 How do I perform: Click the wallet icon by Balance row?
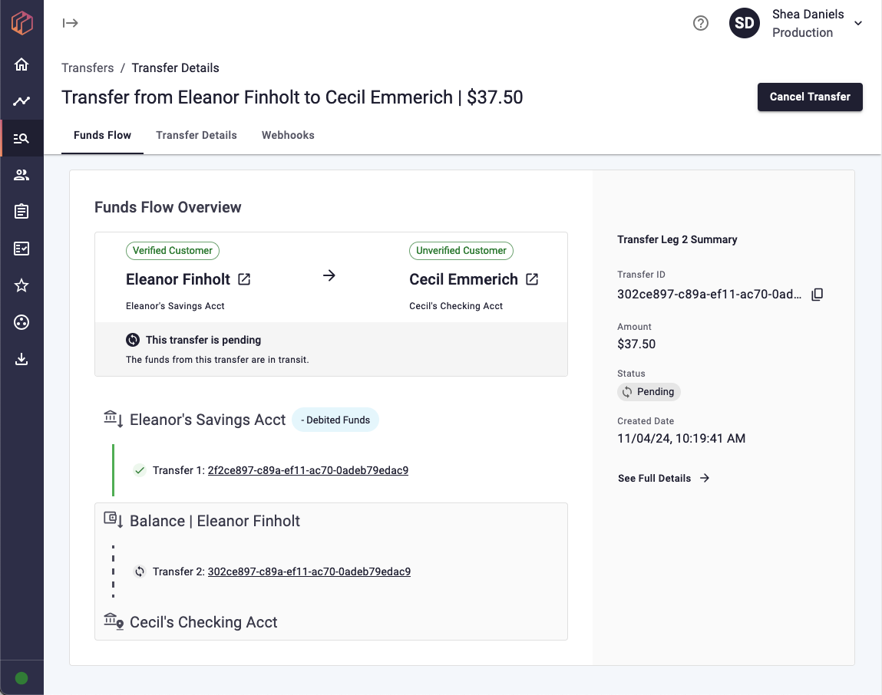point(113,519)
